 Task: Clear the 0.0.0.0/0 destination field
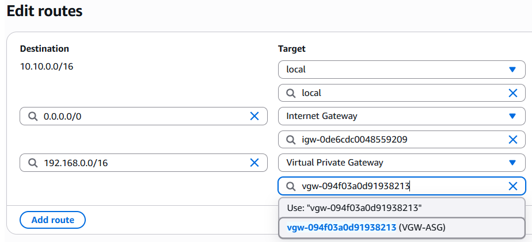[x=254, y=116]
